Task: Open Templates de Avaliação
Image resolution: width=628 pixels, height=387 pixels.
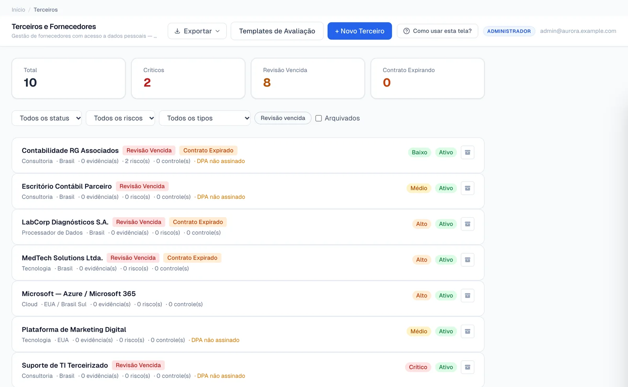Action: coord(277,31)
